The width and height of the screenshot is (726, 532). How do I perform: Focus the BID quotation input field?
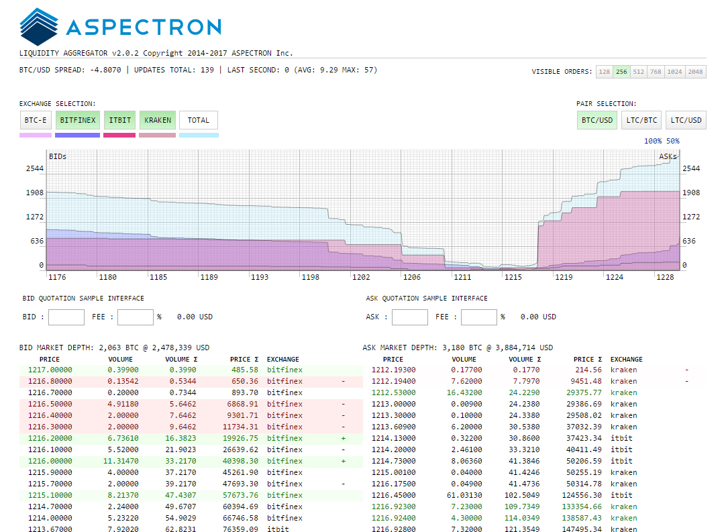point(66,317)
